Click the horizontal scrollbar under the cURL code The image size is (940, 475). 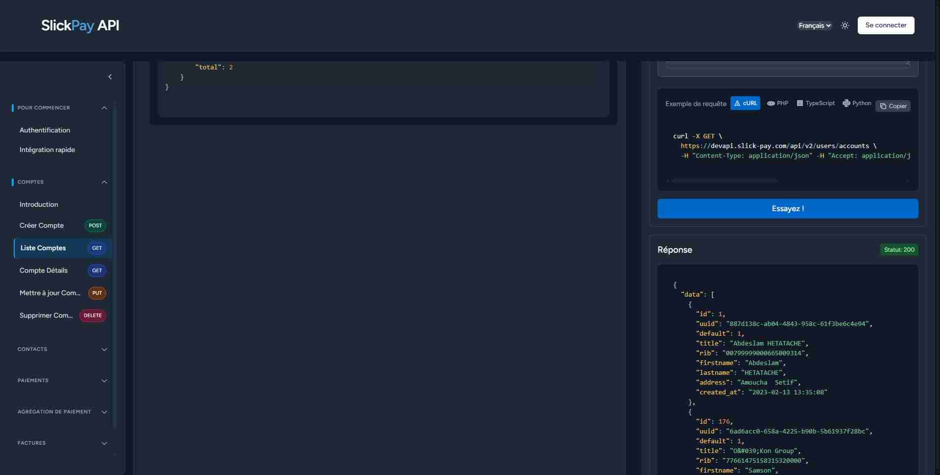click(724, 181)
